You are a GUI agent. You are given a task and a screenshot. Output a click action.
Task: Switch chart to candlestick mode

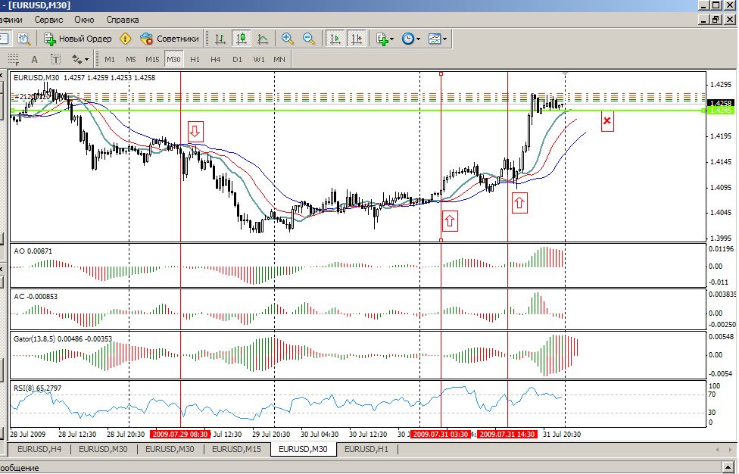tap(242, 39)
